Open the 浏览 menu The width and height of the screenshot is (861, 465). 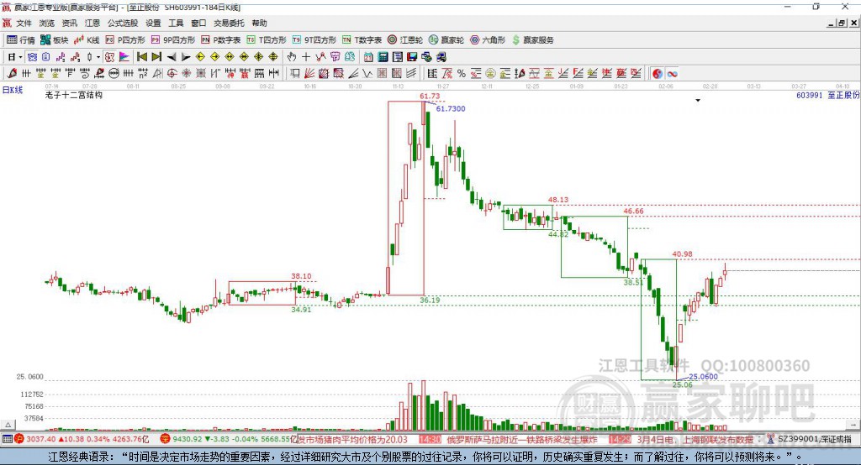point(47,23)
